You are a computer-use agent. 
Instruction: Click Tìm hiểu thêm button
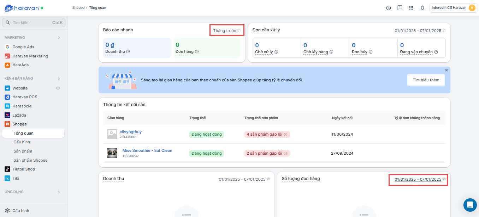tap(426, 80)
